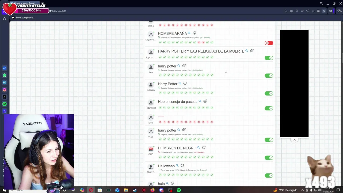
Task: Open File Explorer from the Windows taskbar
Action: coord(126,190)
